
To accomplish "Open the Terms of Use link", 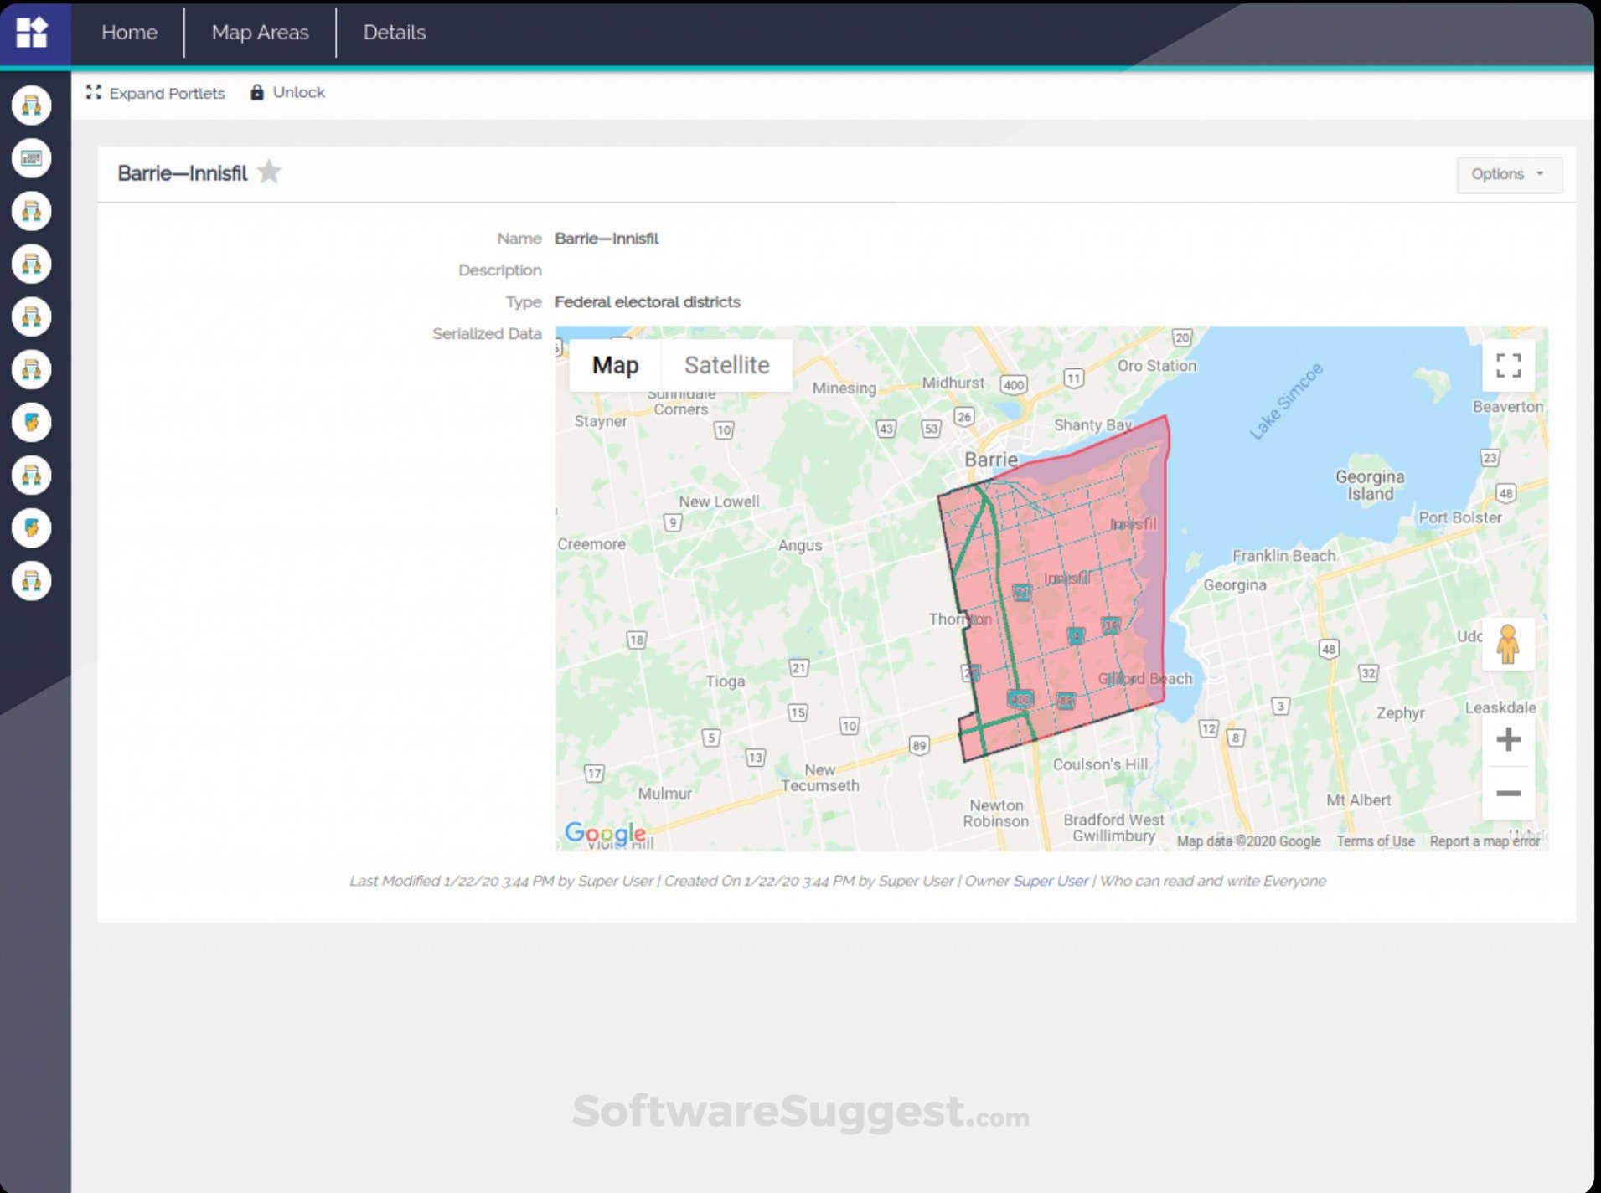I will 1375,841.
